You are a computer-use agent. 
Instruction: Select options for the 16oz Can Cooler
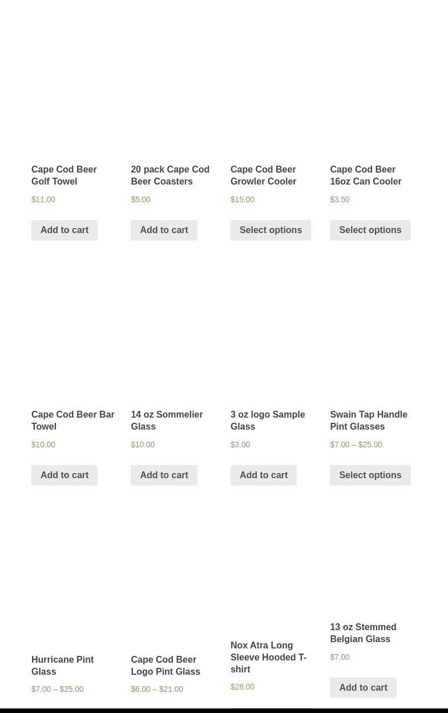click(x=370, y=230)
